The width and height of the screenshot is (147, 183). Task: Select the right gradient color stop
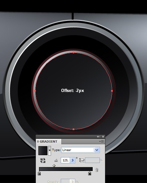(x=89, y=173)
